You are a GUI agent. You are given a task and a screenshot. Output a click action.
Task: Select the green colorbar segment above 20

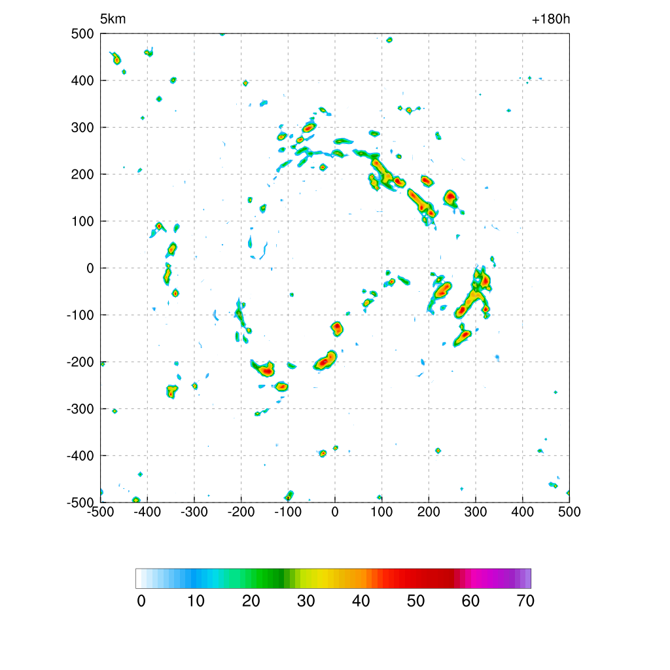(x=248, y=578)
